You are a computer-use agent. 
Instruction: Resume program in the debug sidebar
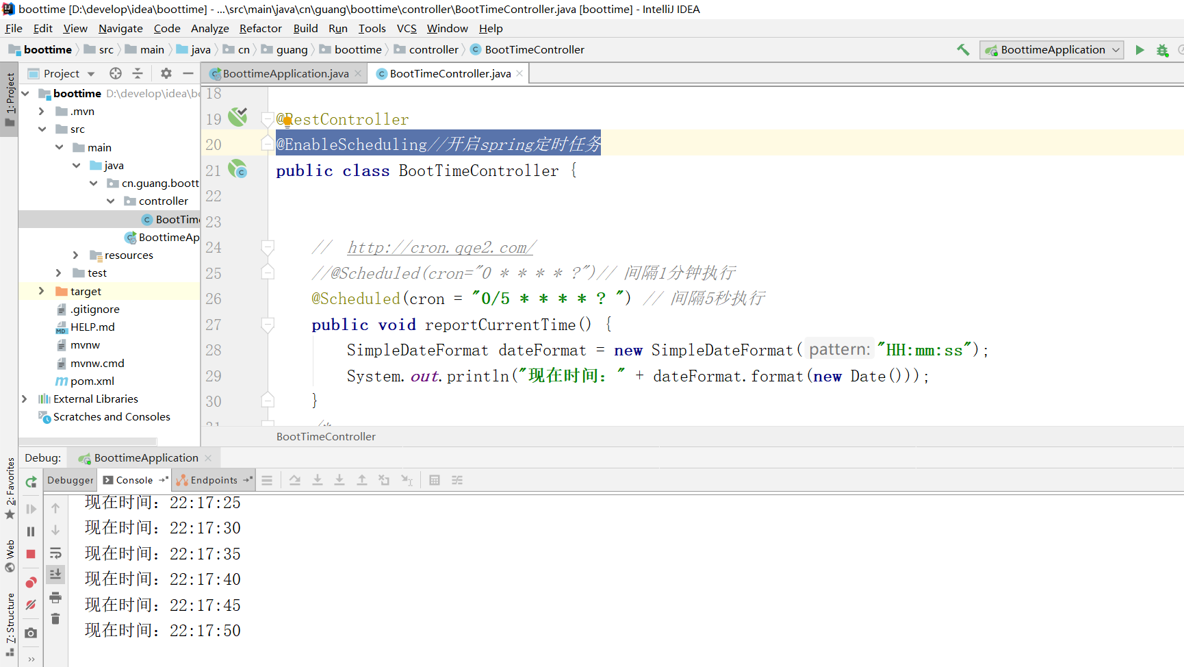(31, 509)
